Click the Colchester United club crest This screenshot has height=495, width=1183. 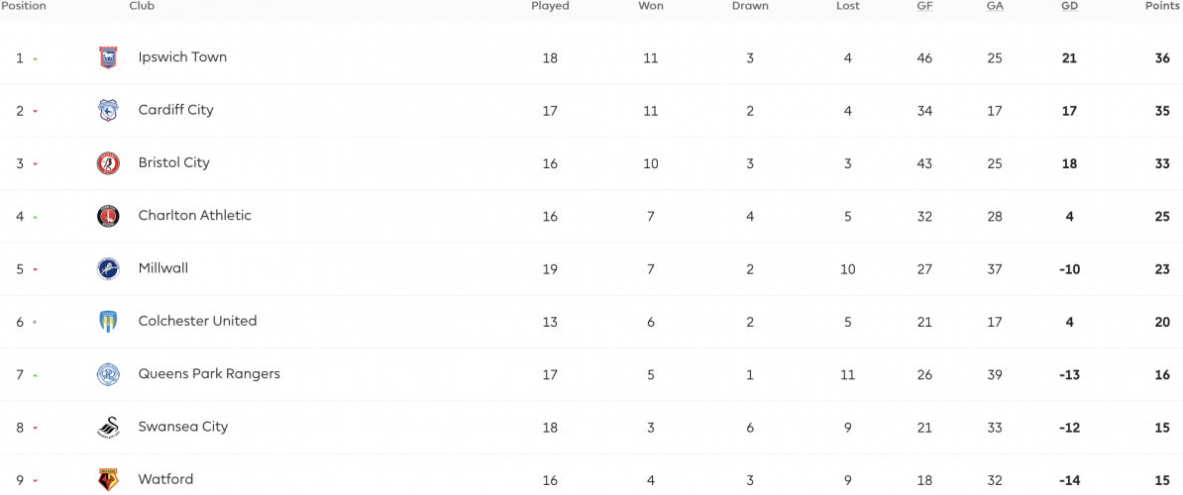[x=108, y=322]
